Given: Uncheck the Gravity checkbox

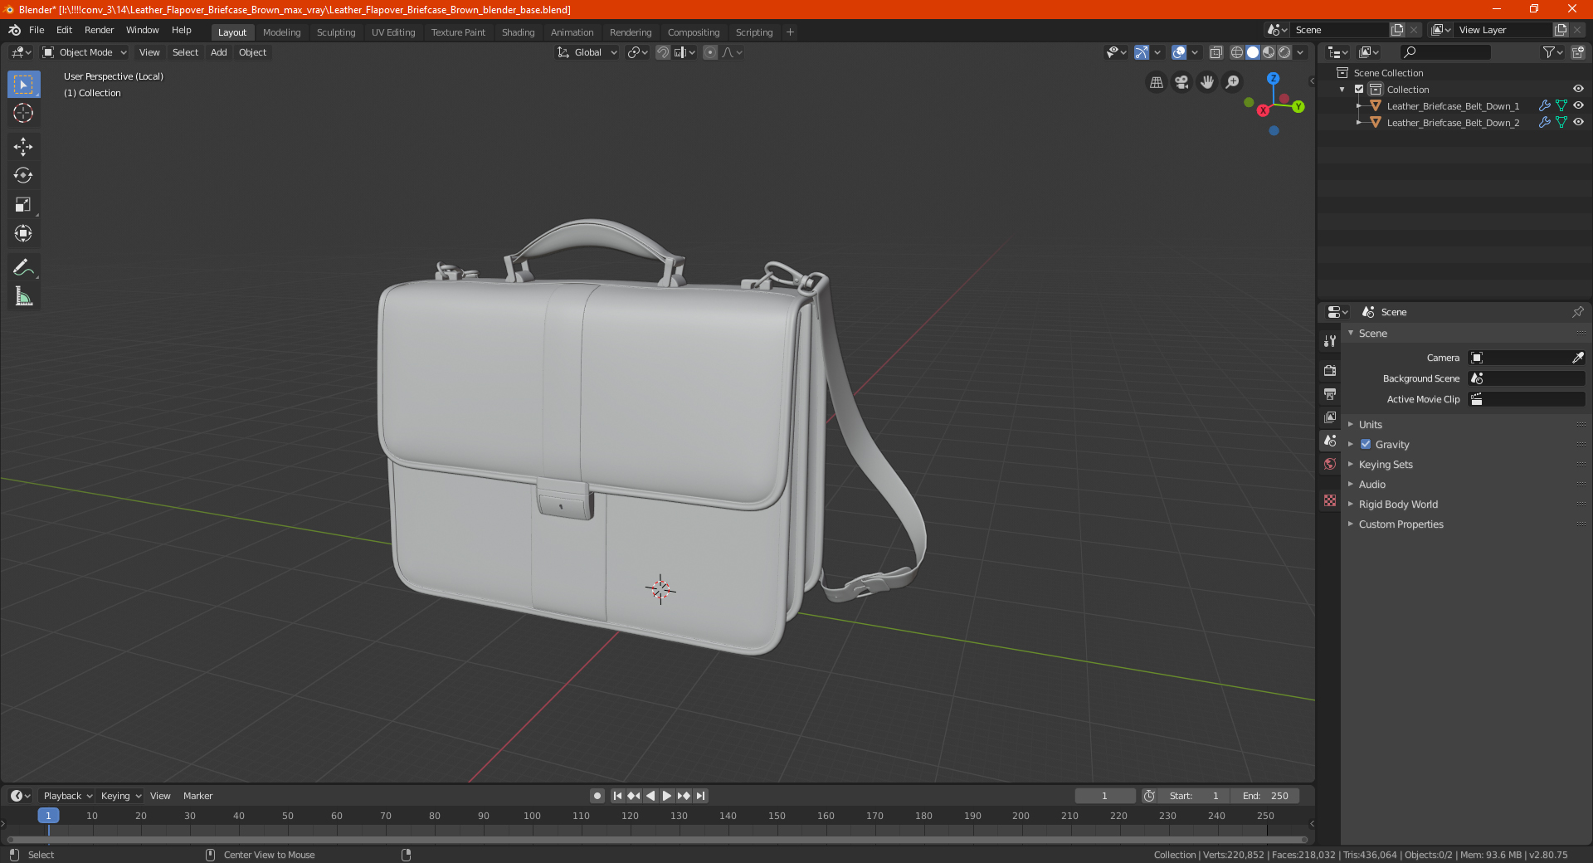Looking at the screenshot, I should click(1366, 445).
